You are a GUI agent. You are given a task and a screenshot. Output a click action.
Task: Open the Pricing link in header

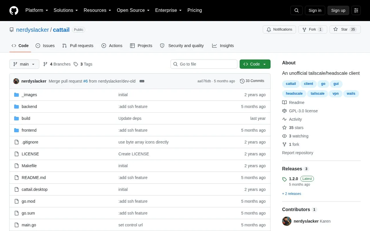pyautogui.click(x=195, y=10)
